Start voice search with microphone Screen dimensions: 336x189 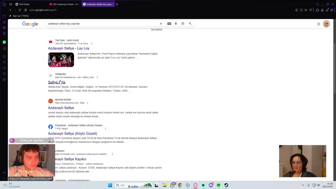tap(176, 24)
